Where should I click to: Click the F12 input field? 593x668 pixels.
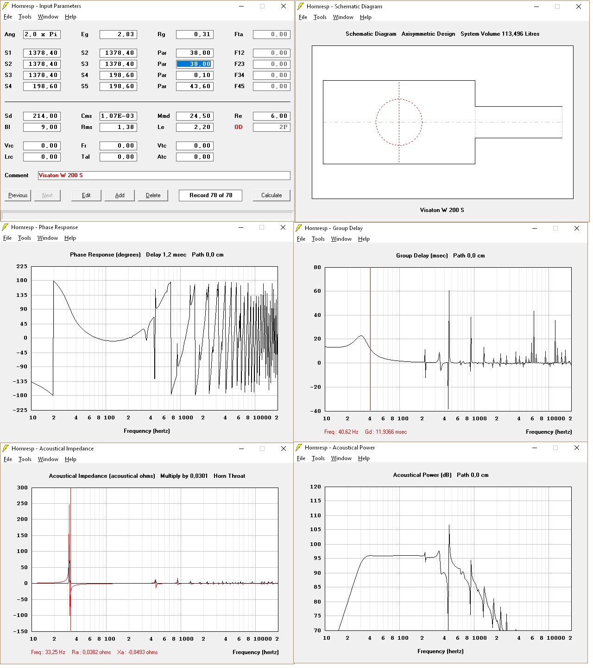(x=271, y=53)
